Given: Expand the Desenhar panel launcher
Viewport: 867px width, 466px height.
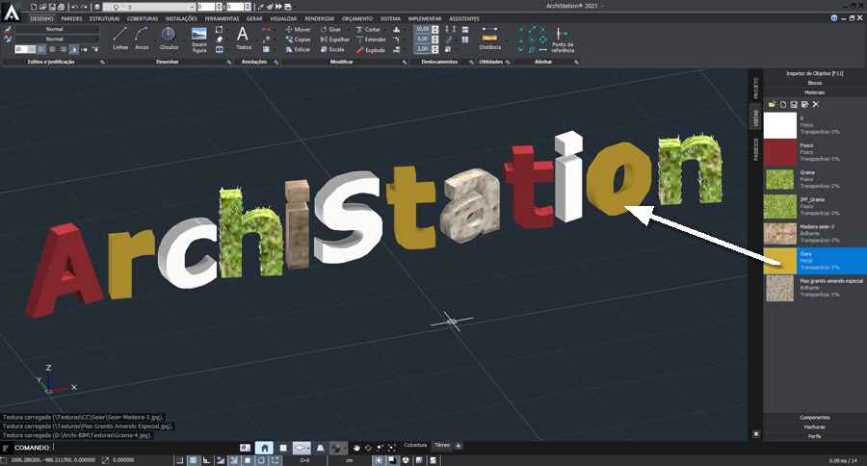Looking at the screenshot, I should (229, 62).
